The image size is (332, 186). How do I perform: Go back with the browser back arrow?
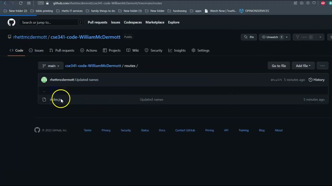tap(5, 3)
